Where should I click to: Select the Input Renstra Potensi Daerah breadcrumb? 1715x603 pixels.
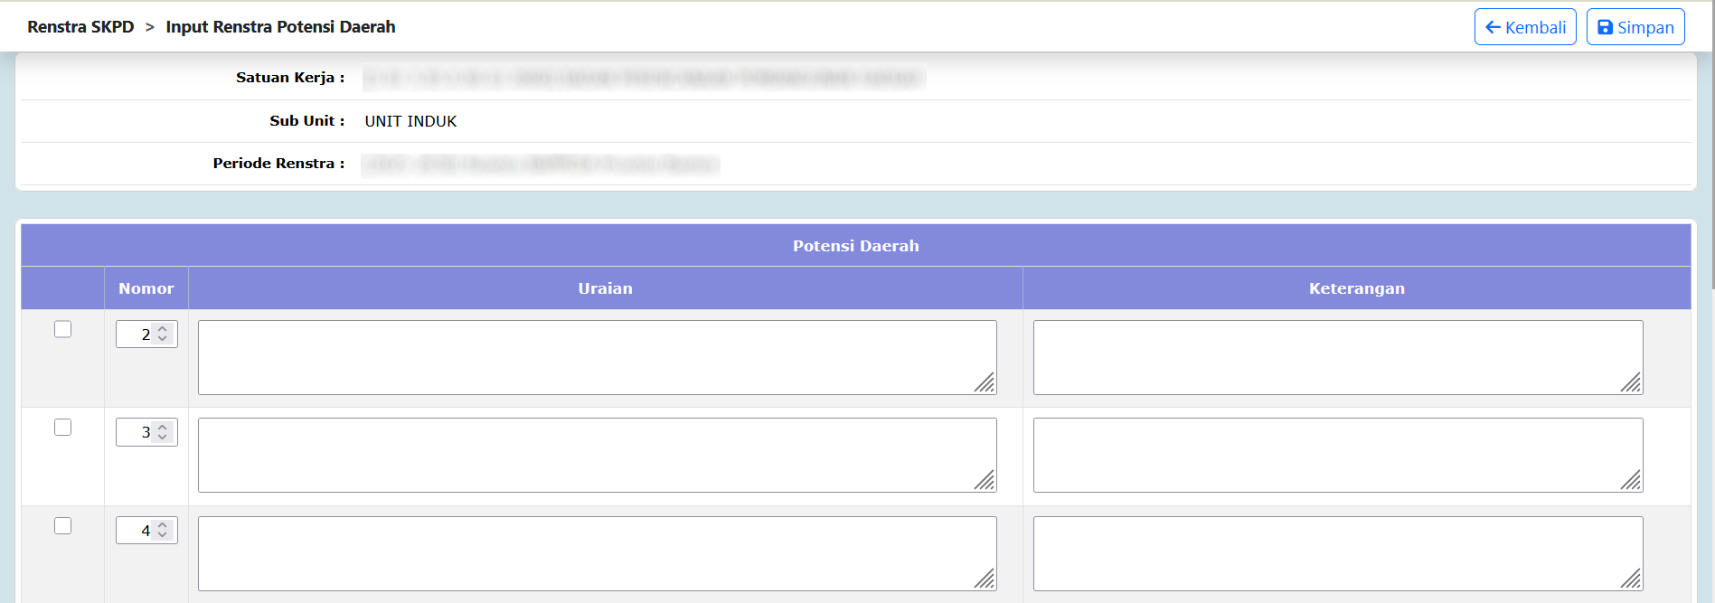(x=280, y=26)
